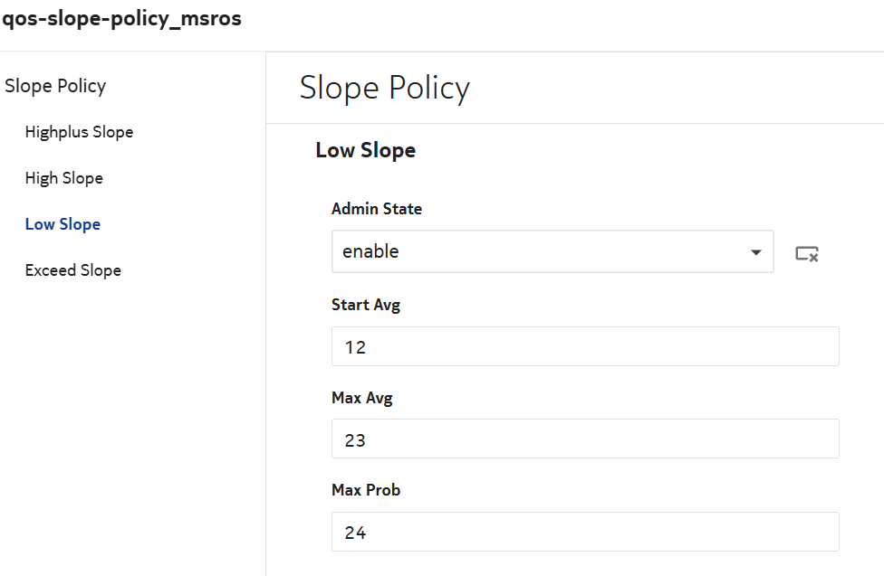This screenshot has height=576, width=884.
Task: Click into the Max Avg field
Action: [585, 439]
